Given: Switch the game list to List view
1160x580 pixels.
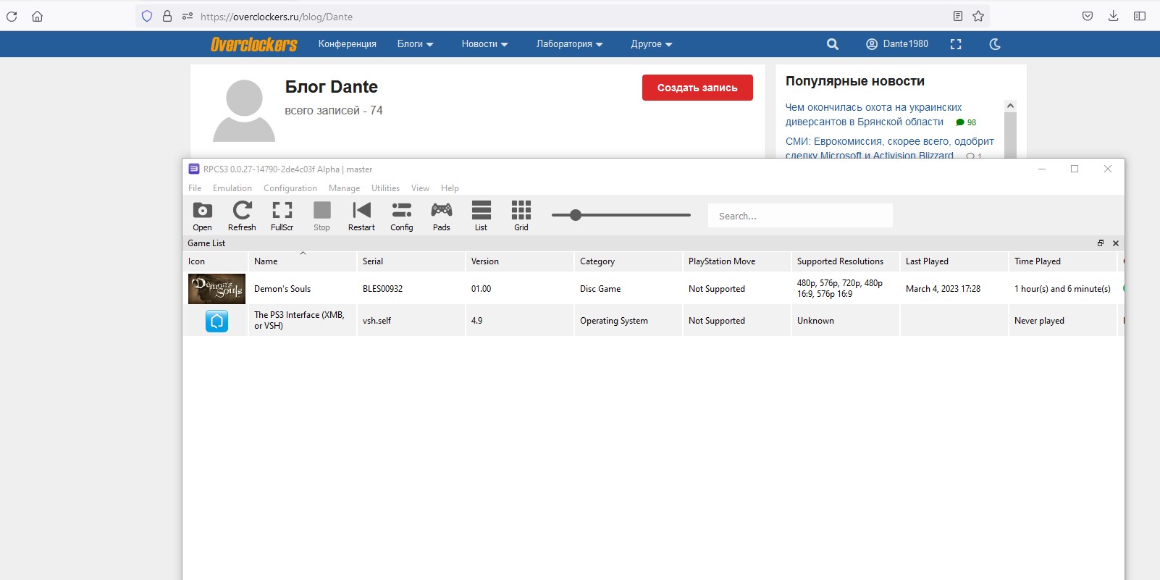Looking at the screenshot, I should [481, 216].
